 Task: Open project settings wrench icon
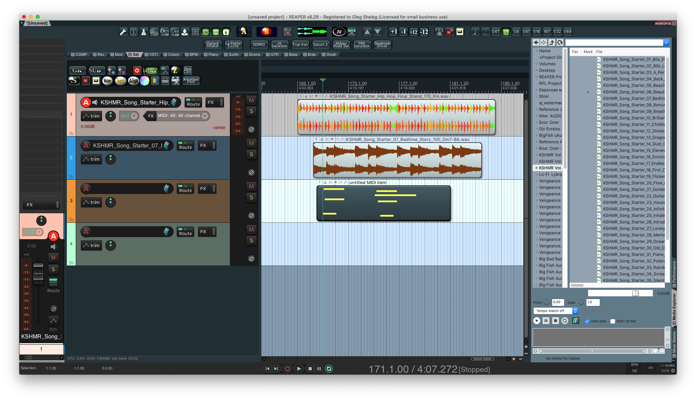click(x=123, y=32)
